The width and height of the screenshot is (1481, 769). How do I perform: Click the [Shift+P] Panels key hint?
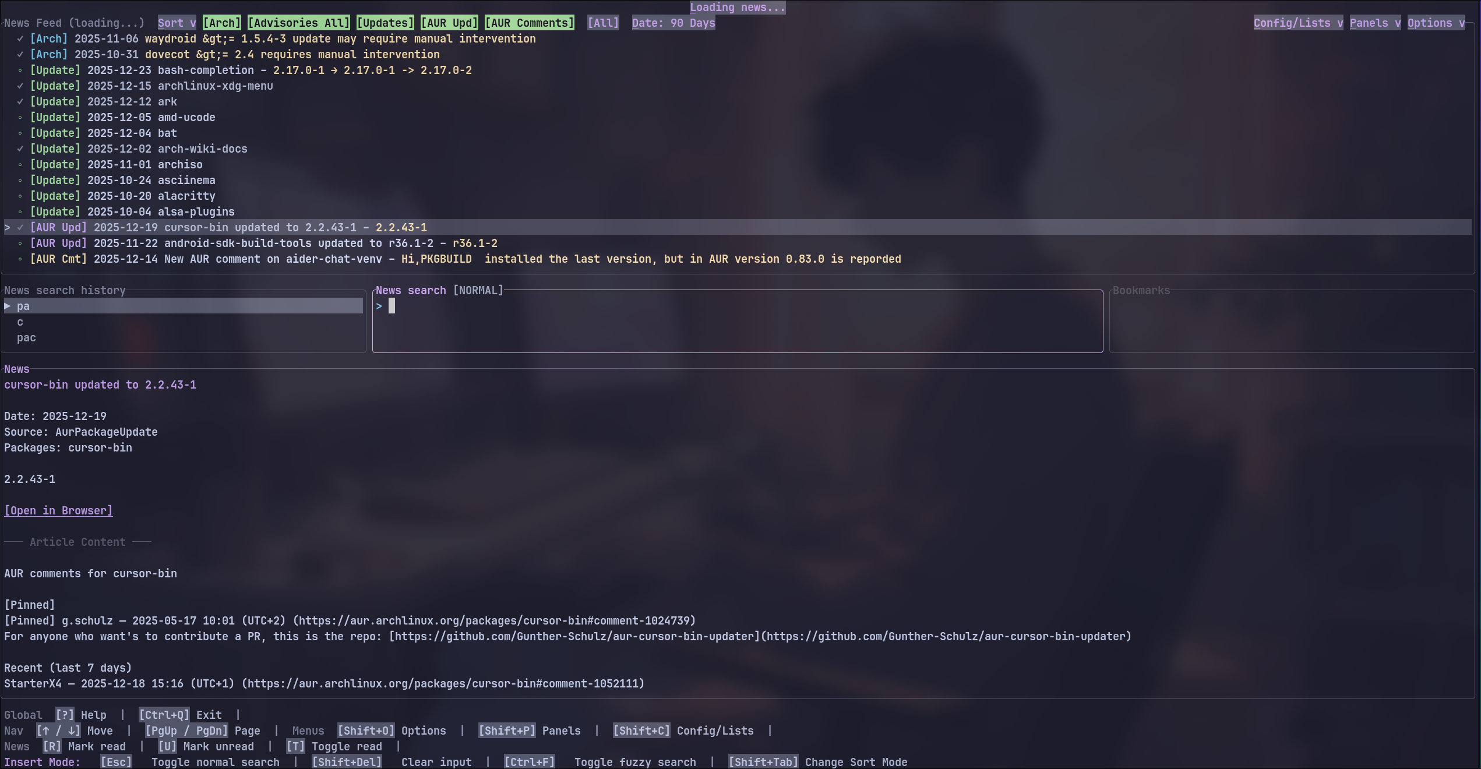(530, 731)
